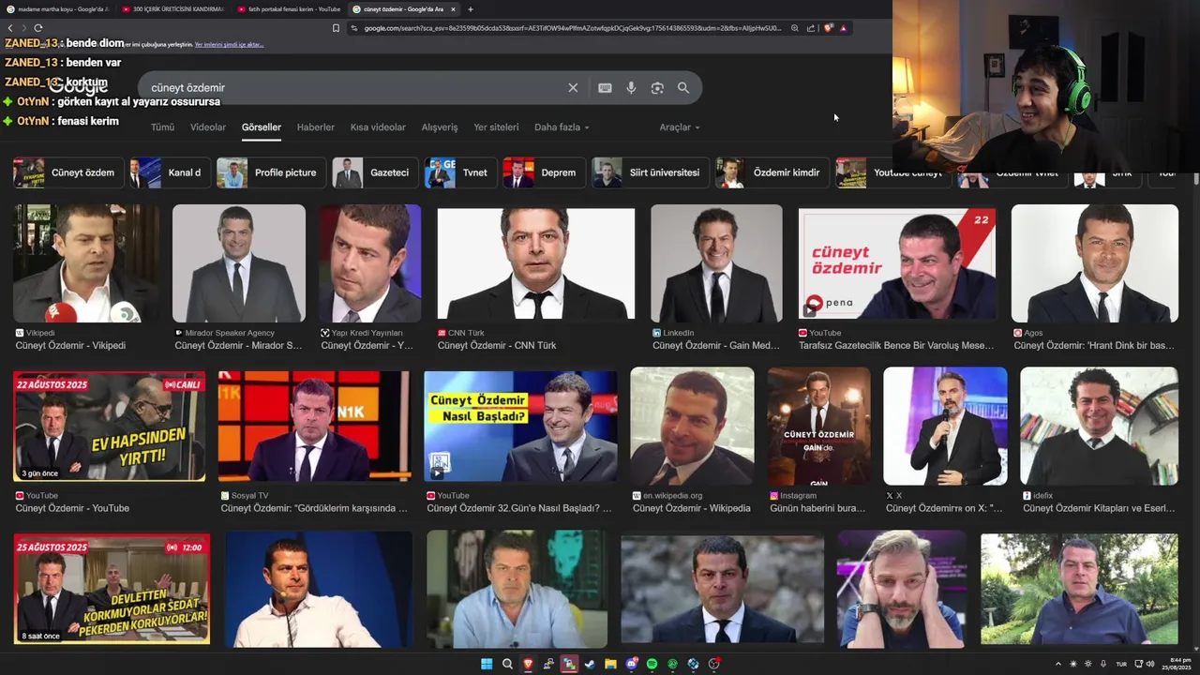Image resolution: width=1200 pixels, height=675 pixels.
Task: Expand the Araçlar tools dropdown
Action: 680,127
